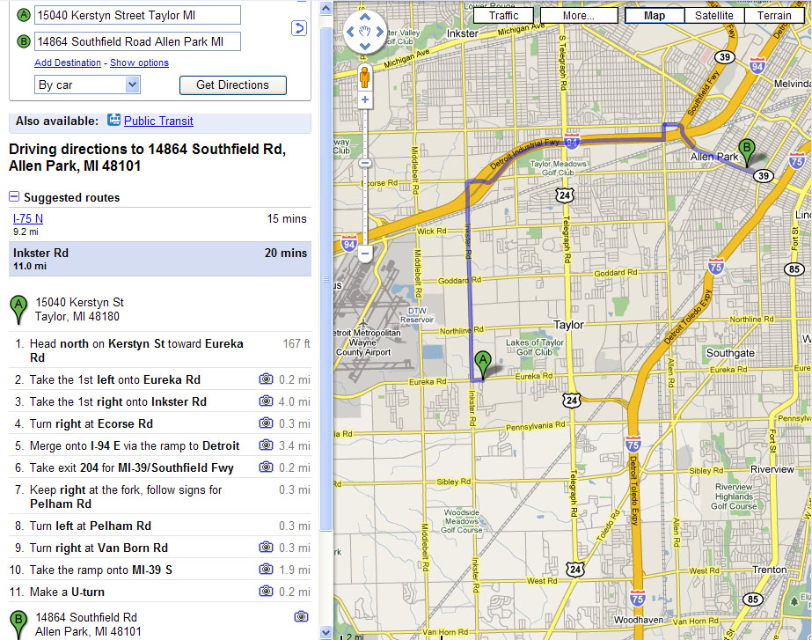Click map zoom in plus button
Screen dimensions: 812x640
[365, 100]
